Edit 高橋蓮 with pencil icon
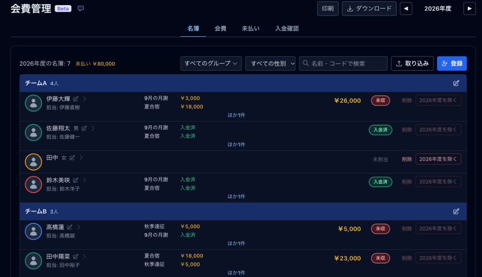 click(70, 227)
